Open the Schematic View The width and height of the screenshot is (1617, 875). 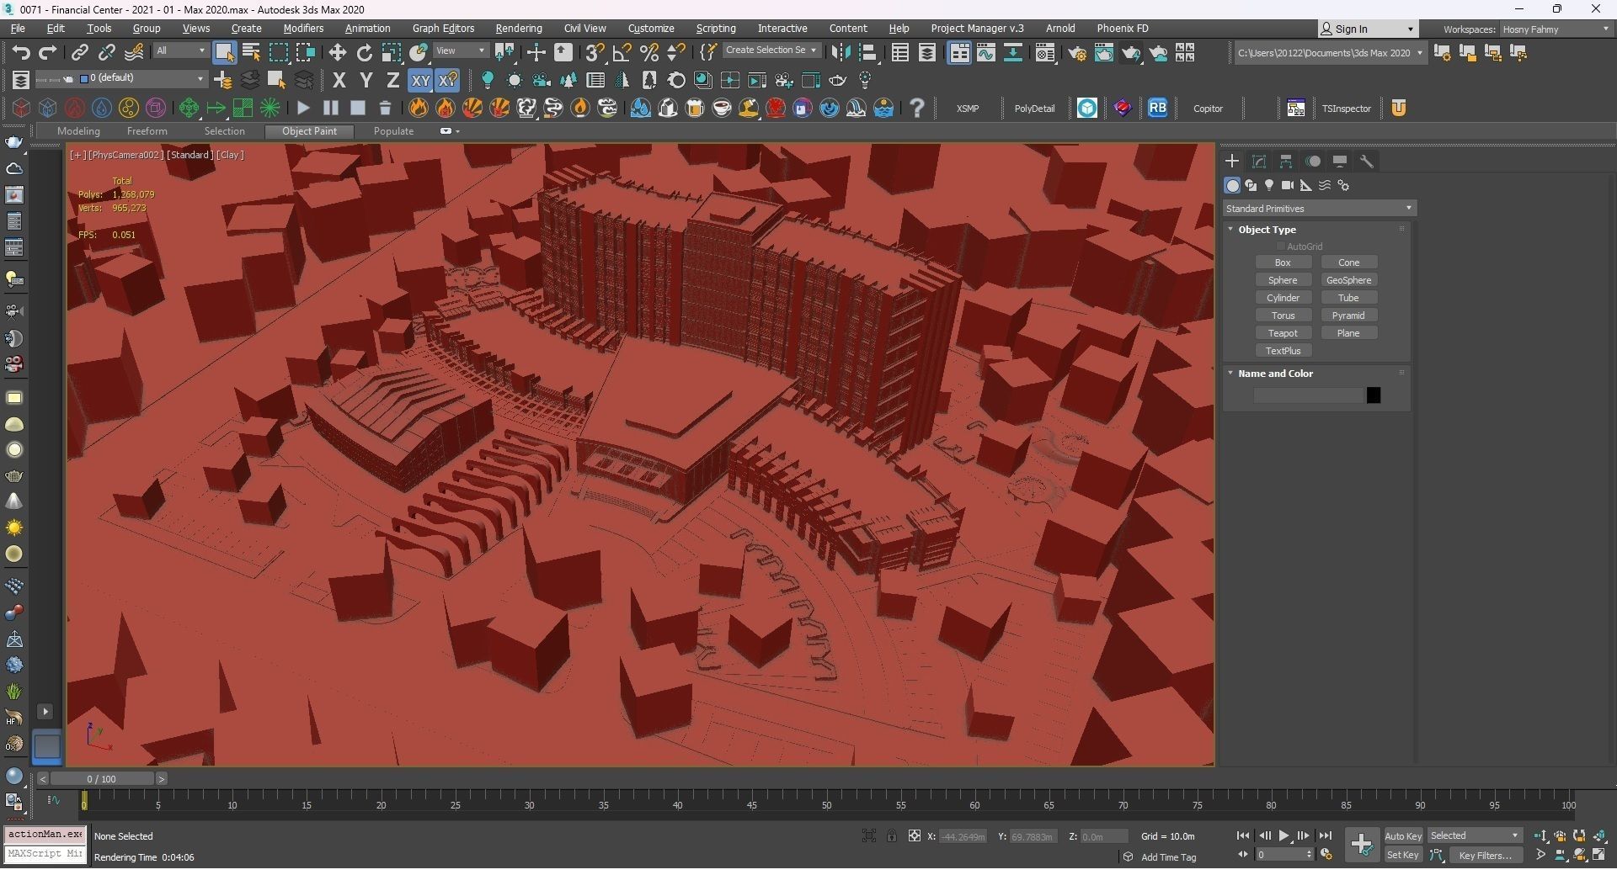coord(1013,52)
